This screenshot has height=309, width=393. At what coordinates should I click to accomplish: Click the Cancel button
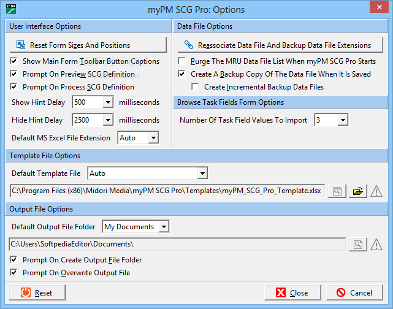[x=354, y=292]
